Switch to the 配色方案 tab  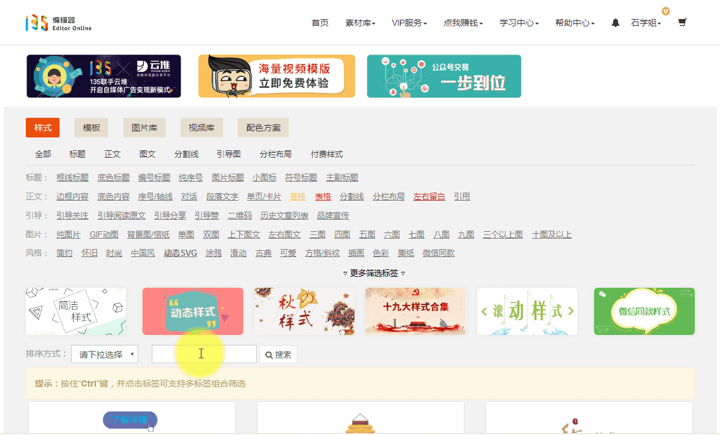pos(263,128)
